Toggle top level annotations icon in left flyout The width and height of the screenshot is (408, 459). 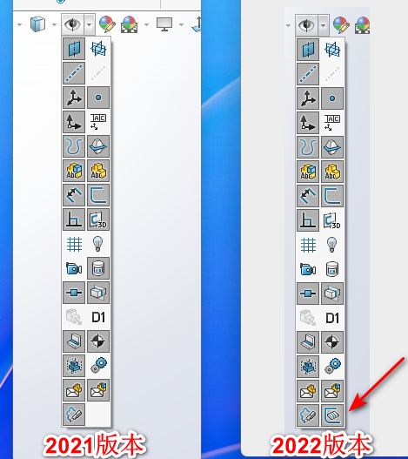point(98,171)
